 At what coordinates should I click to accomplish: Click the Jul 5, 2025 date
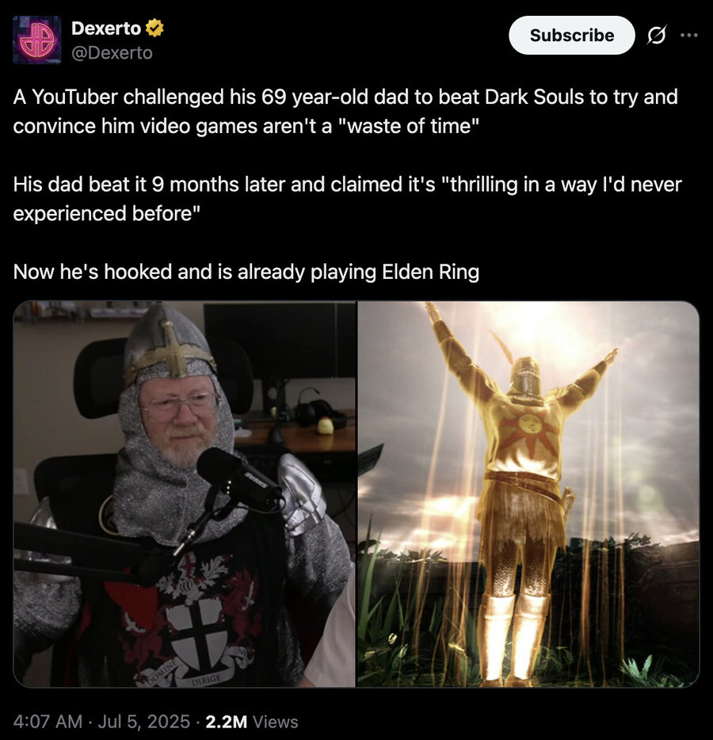pyautogui.click(x=144, y=722)
